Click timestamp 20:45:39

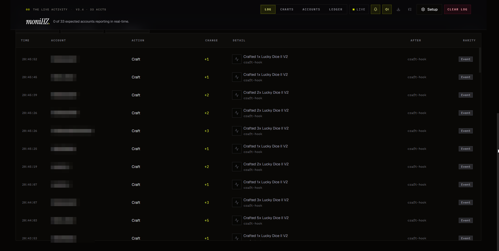[29, 95]
